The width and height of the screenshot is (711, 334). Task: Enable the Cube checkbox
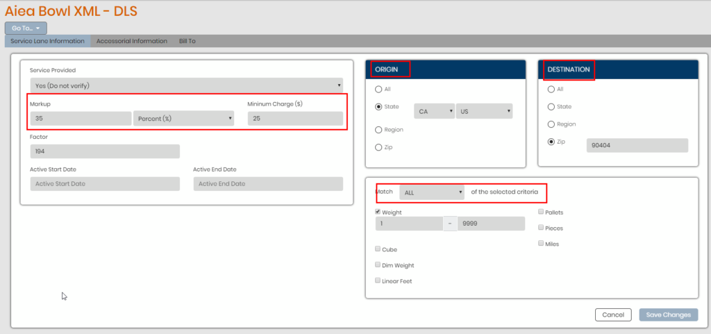[x=378, y=249]
